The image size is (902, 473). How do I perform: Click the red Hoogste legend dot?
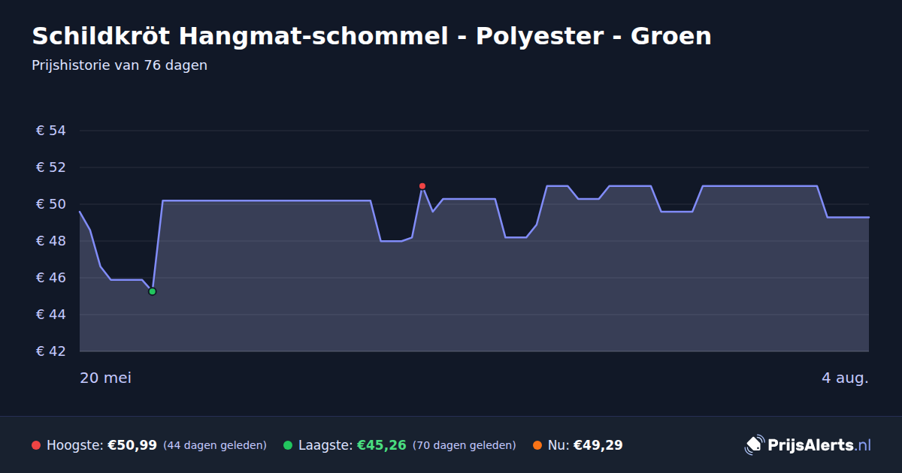(36, 445)
